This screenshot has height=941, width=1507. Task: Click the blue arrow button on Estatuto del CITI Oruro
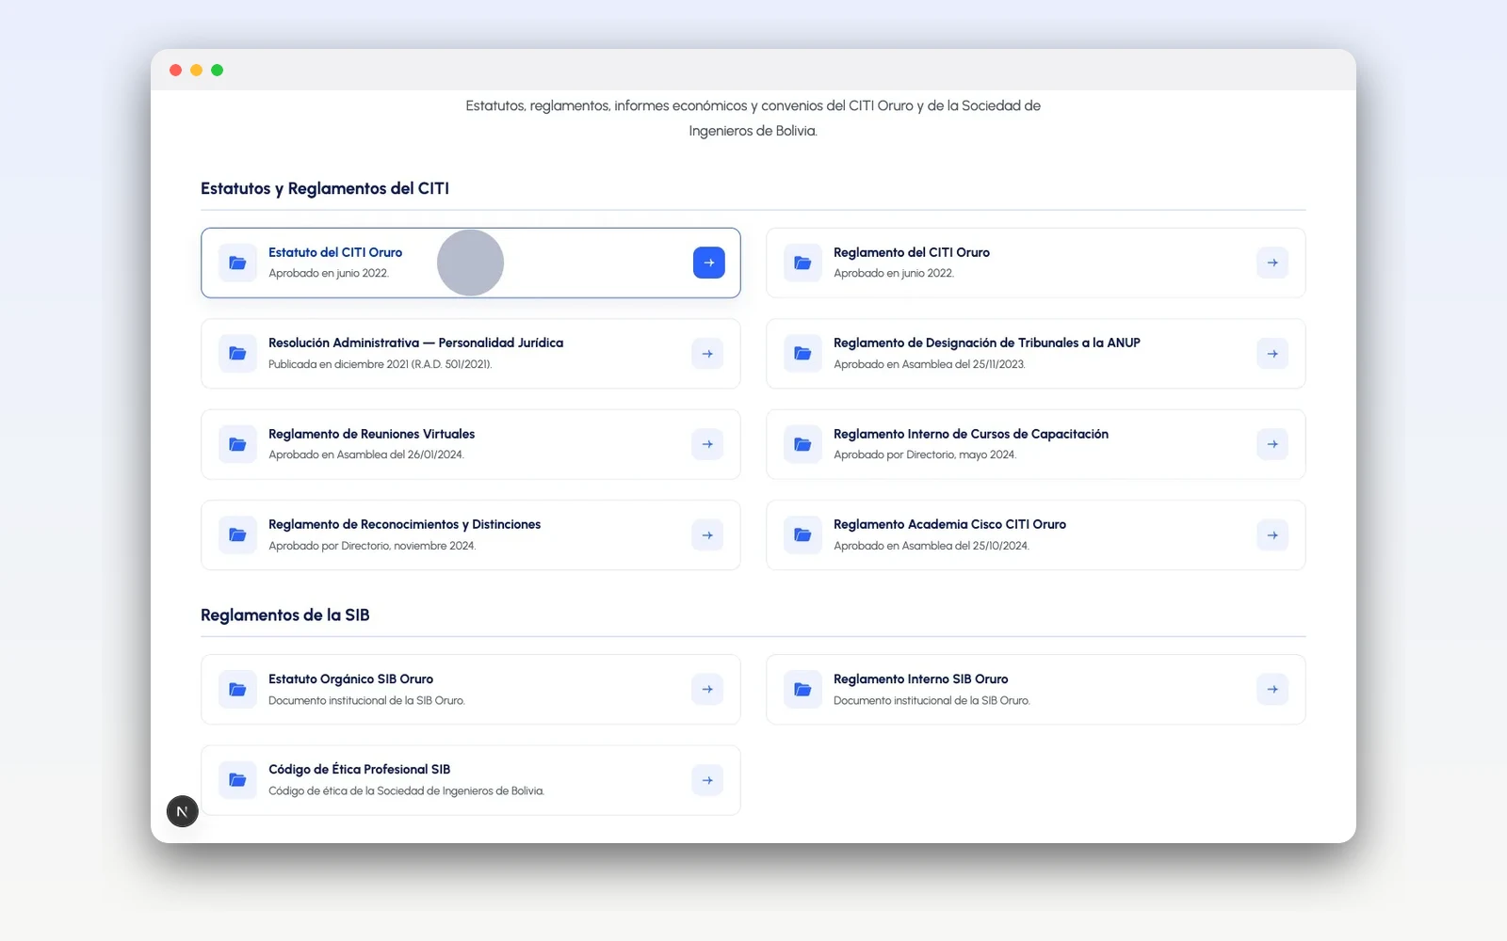(708, 263)
